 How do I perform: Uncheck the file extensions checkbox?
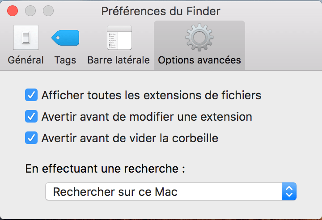click(31, 95)
